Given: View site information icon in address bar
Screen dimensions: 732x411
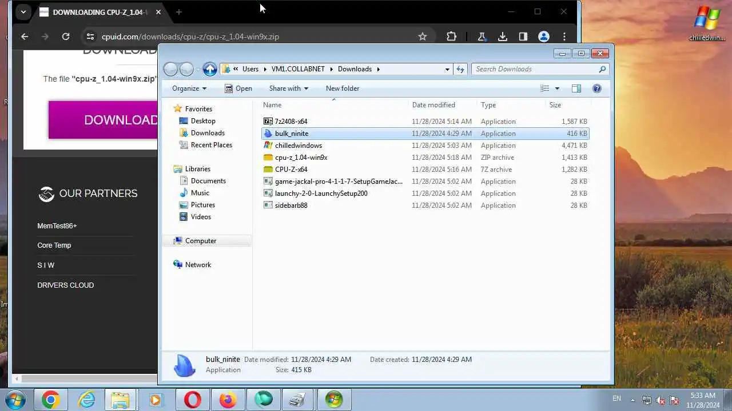Looking at the screenshot, I should [x=90, y=37].
